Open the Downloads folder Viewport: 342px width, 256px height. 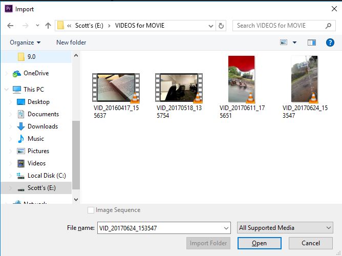pyautogui.click(x=42, y=126)
